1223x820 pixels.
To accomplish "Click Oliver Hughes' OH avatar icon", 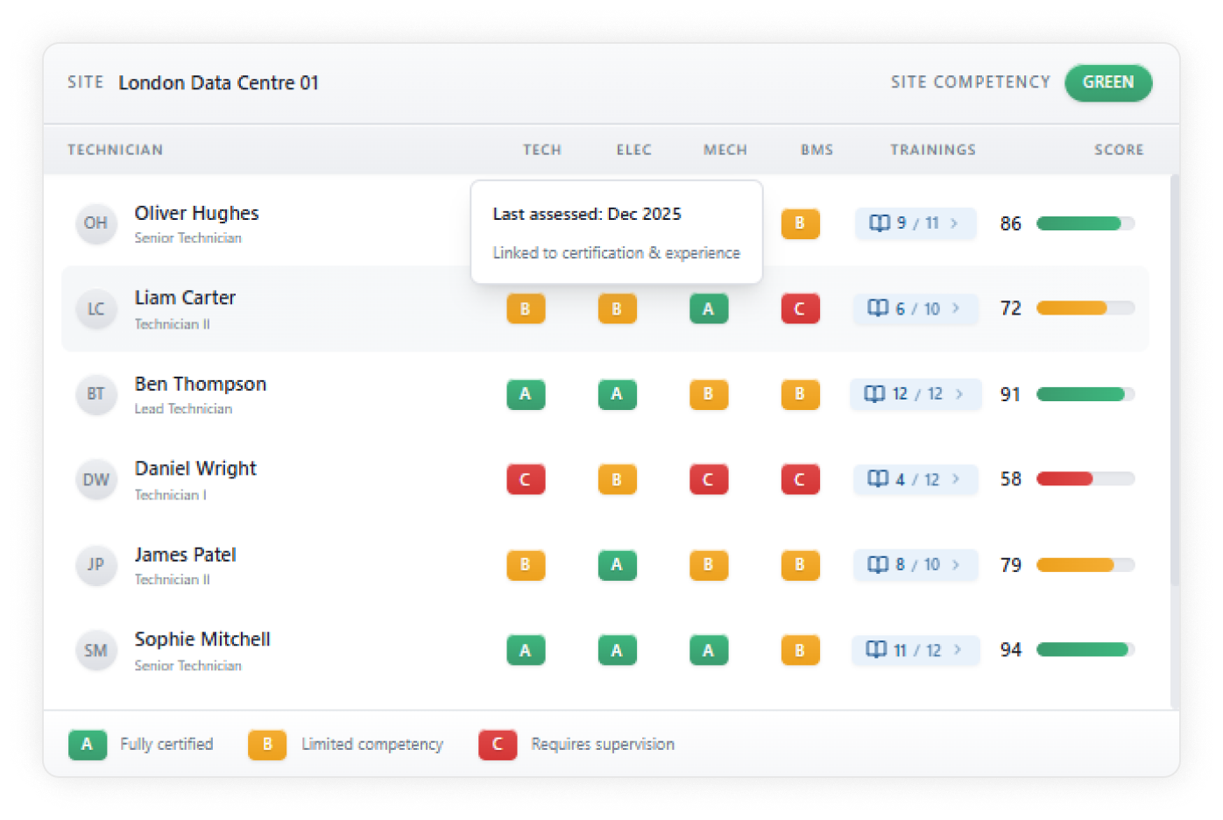I will point(96,223).
